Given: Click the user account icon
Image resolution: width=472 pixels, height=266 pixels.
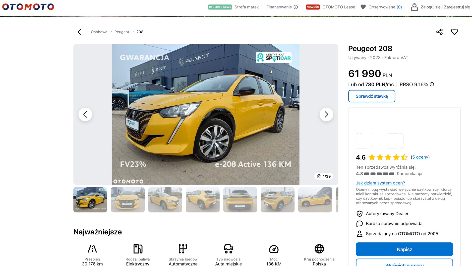Looking at the screenshot, I should 414,7.
